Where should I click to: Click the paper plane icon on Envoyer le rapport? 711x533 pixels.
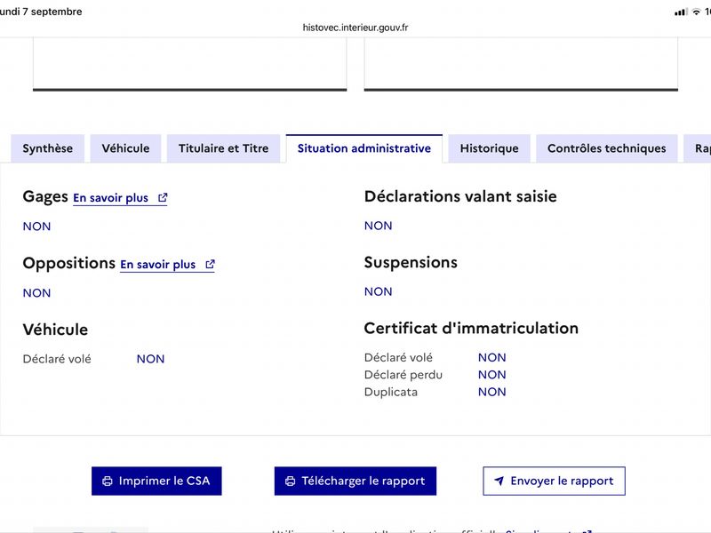tap(499, 481)
